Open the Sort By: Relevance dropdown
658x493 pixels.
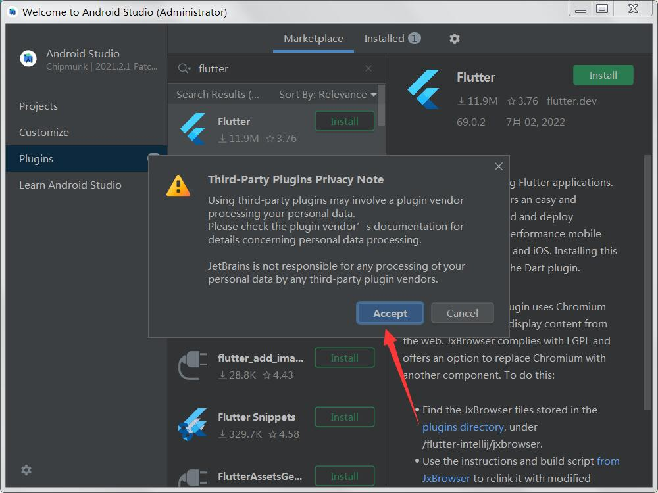pos(328,95)
